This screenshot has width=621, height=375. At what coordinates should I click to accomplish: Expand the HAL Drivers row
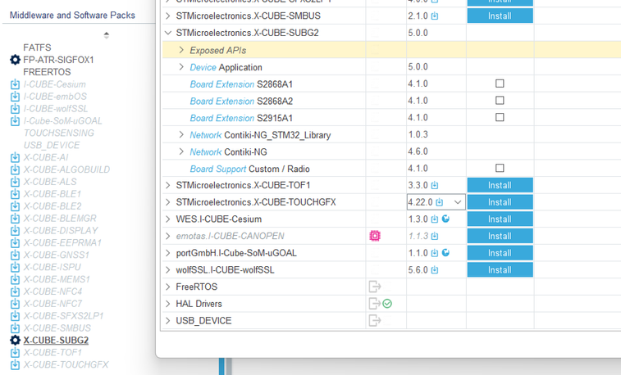[168, 304]
